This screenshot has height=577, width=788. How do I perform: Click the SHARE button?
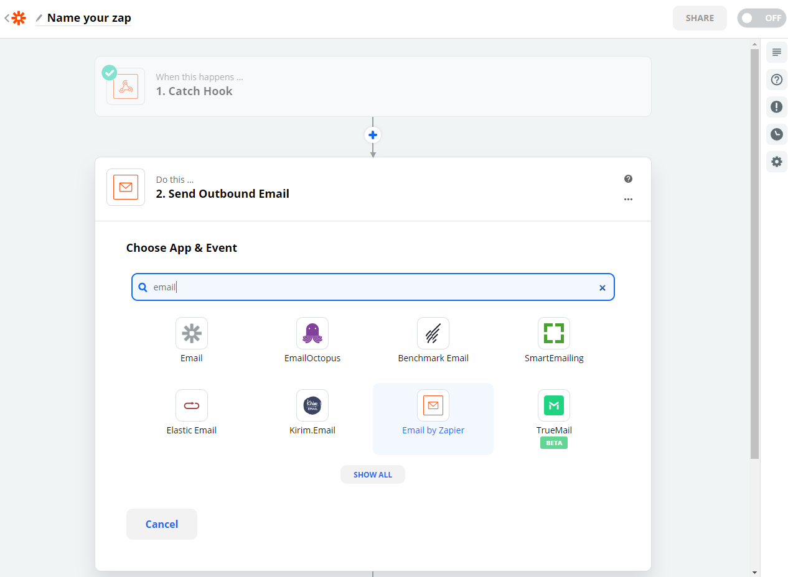[700, 18]
